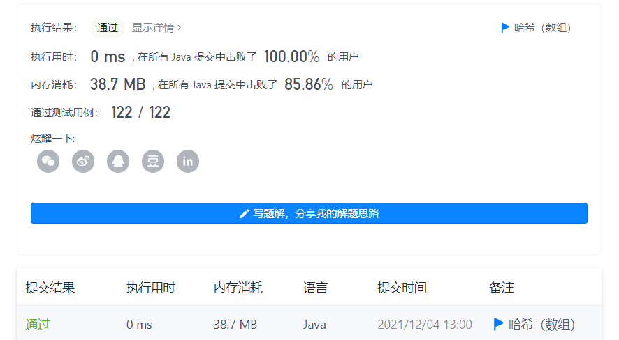Share result via Weibo icon

[83, 162]
